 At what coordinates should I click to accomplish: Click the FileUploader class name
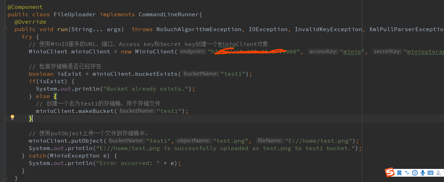(x=75, y=15)
